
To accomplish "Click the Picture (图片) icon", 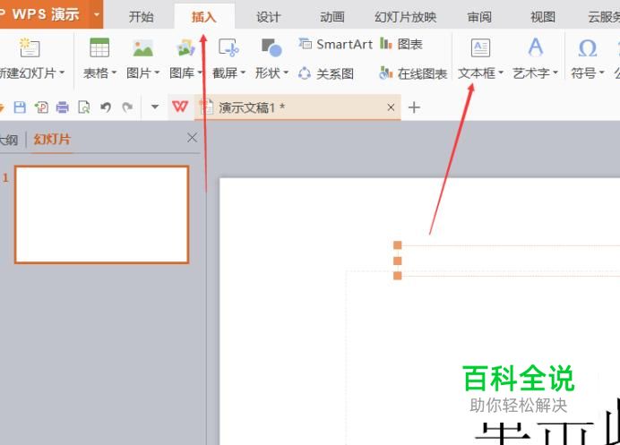I will pyautogui.click(x=143, y=48).
